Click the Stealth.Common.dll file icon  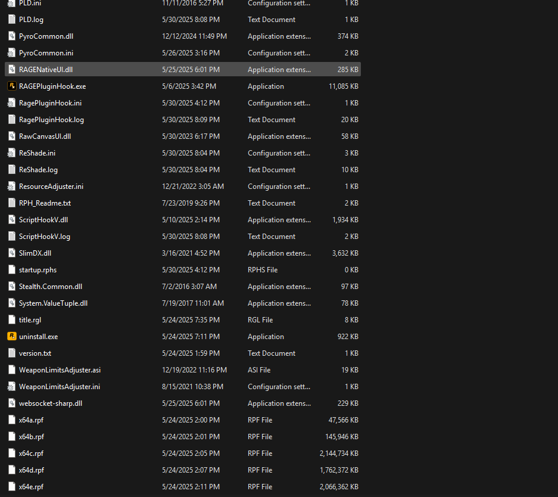pyautogui.click(x=12, y=287)
